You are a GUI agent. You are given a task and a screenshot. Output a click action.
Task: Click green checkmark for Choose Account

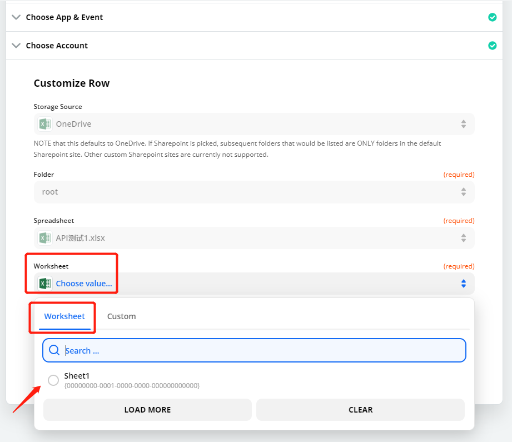(493, 46)
